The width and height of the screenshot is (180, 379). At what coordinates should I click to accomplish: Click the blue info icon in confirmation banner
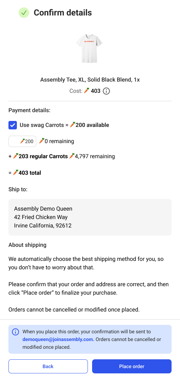tap(15, 332)
